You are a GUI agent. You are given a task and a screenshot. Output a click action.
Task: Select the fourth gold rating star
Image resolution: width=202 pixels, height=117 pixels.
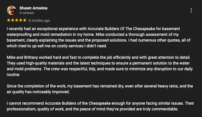coord(21,20)
